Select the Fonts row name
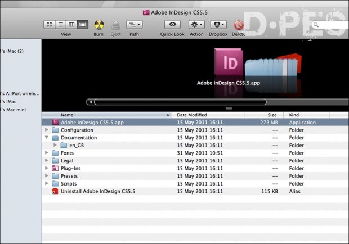This screenshot has height=244, width=349. tap(67, 153)
